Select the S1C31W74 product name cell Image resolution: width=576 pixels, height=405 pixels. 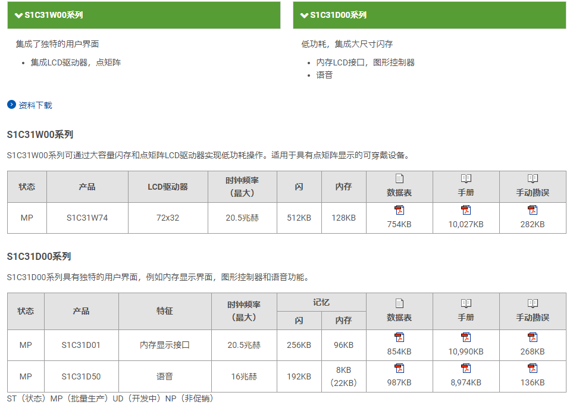(x=87, y=218)
